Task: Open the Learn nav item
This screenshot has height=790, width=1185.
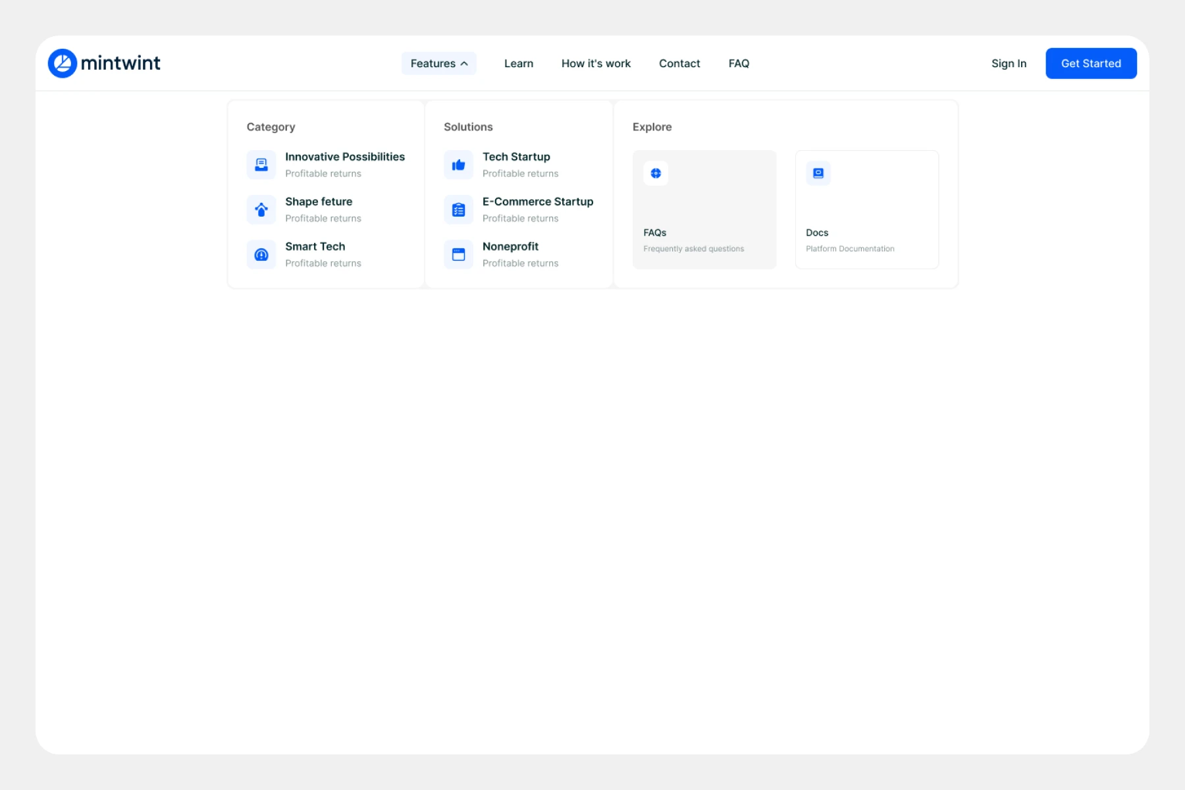Action: (519, 63)
